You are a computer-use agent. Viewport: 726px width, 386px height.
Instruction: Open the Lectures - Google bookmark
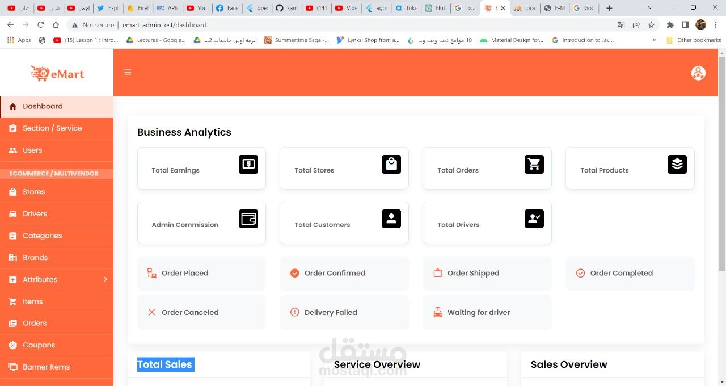(x=156, y=40)
